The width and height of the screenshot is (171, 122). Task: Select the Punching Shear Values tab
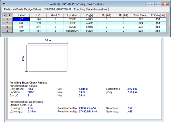[x=57, y=9]
